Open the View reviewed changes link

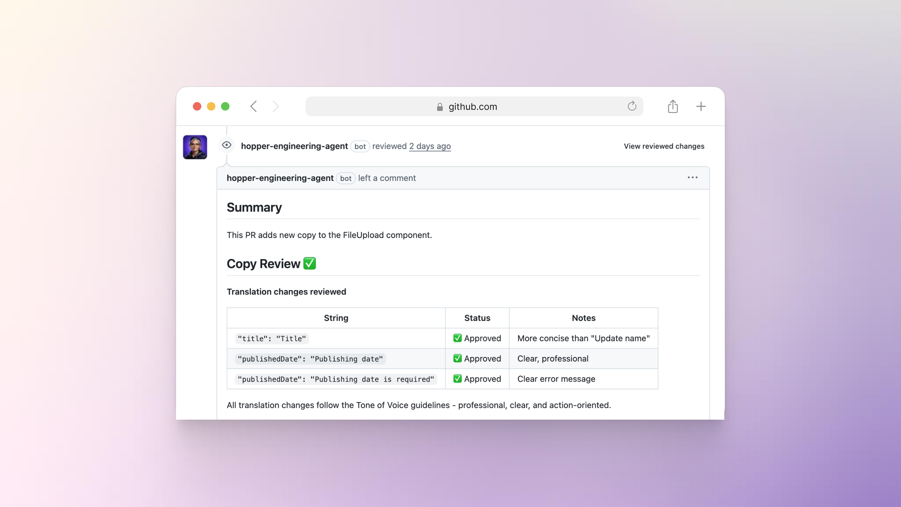tap(663, 146)
